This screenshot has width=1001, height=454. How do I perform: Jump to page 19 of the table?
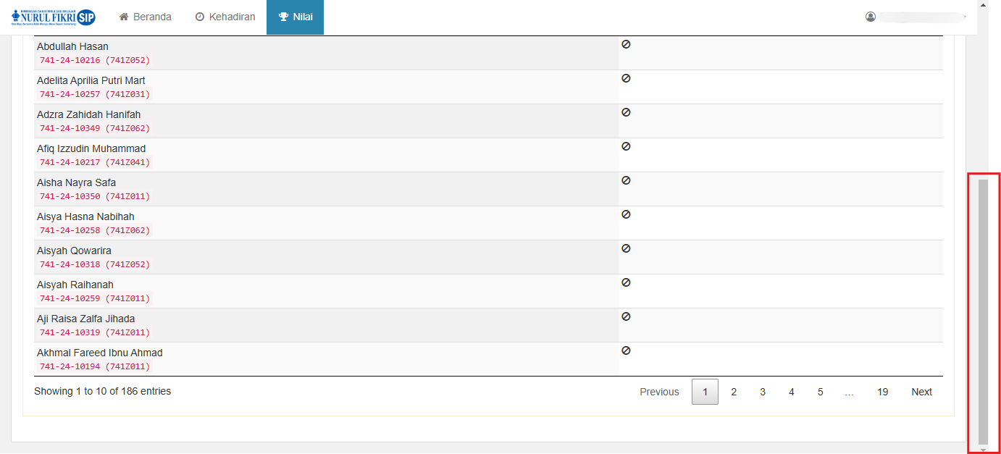tap(882, 392)
